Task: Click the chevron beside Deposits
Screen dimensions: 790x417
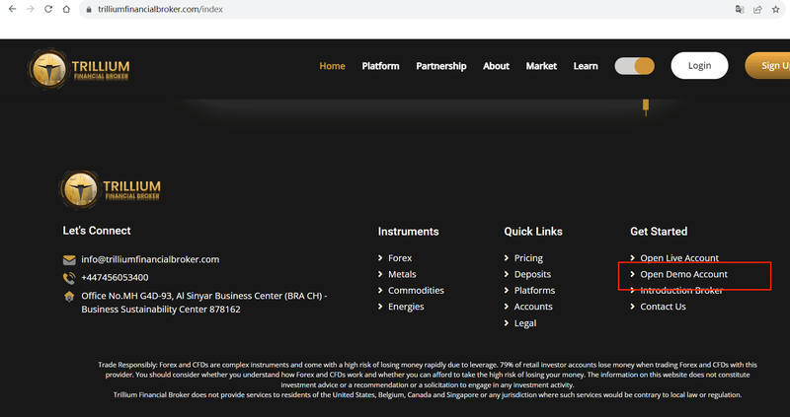Action: coord(507,274)
